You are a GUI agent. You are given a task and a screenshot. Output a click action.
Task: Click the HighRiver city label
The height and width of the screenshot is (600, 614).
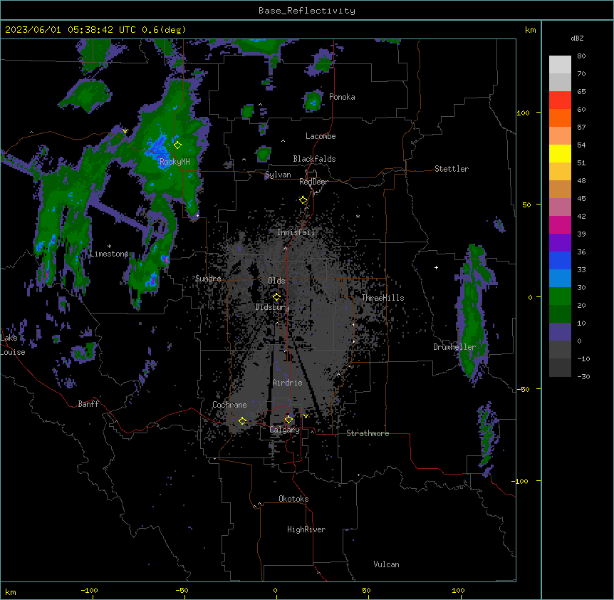tap(306, 529)
